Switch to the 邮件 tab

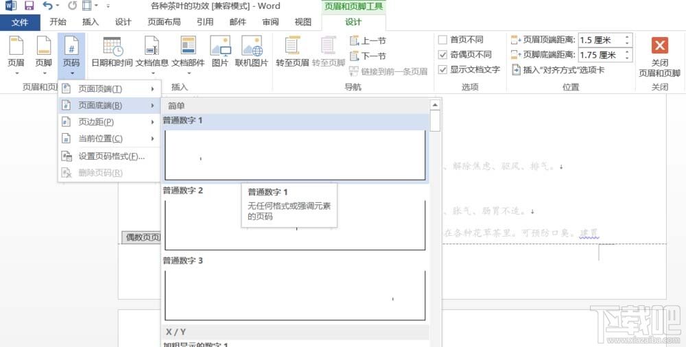pyautogui.click(x=237, y=22)
